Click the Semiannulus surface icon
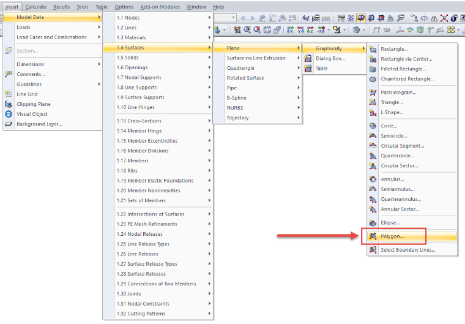Screen dimensions: 465x324 [373, 189]
